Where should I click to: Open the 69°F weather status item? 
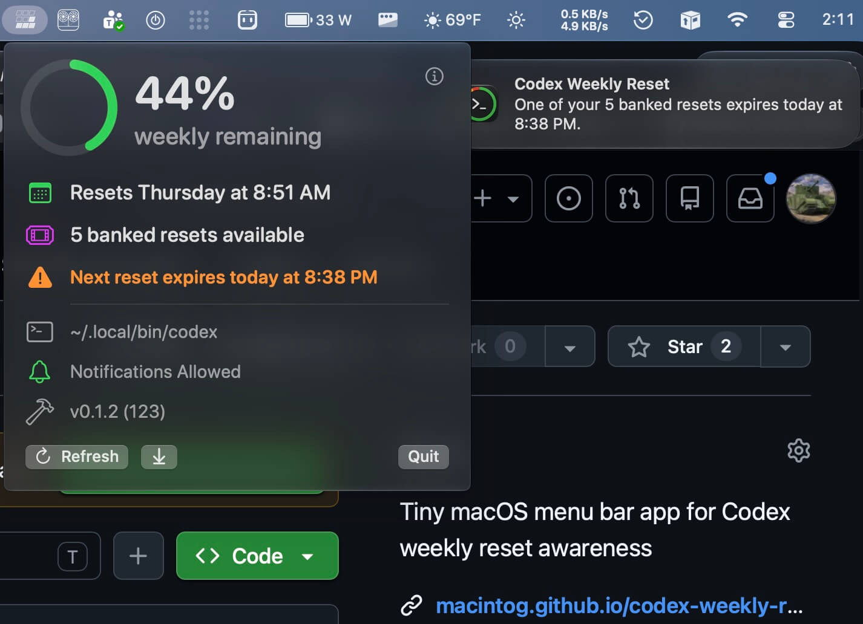[453, 20]
